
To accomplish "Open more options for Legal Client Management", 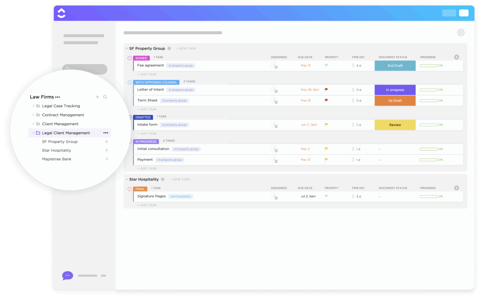I will tap(105, 133).
